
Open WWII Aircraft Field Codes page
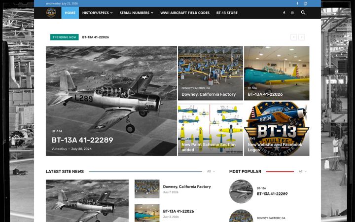(185, 13)
